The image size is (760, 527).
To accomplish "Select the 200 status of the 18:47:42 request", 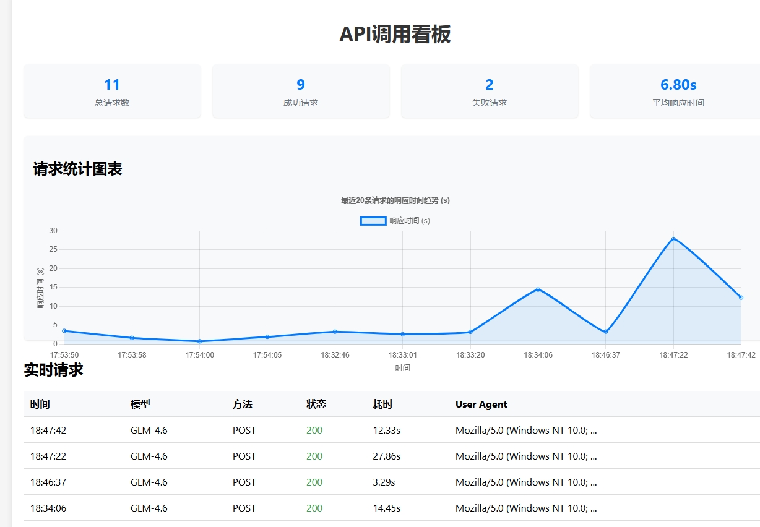I will pyautogui.click(x=314, y=430).
